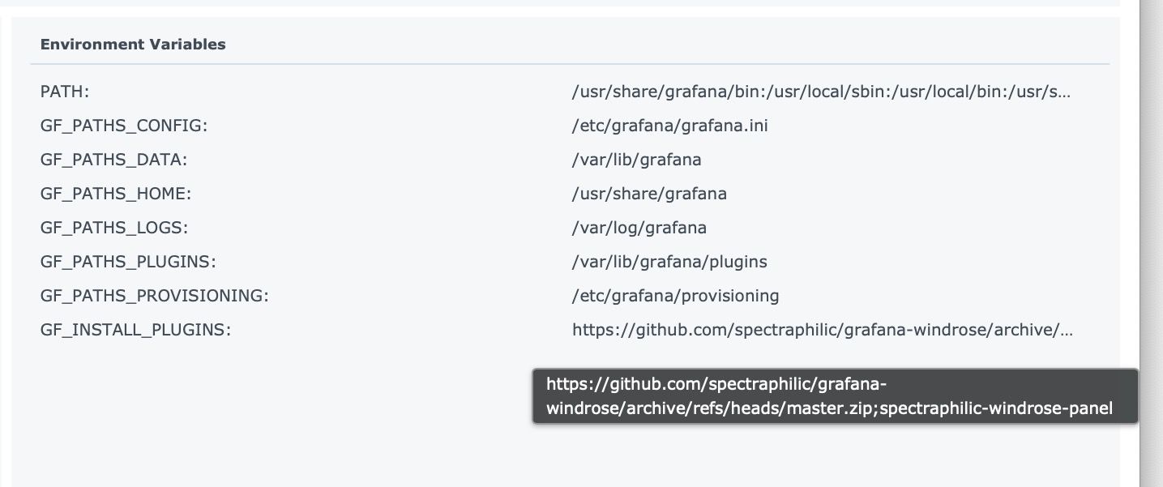The image size is (1163, 487).
Task: Select the /usr/share/grafana value
Action: (649, 194)
